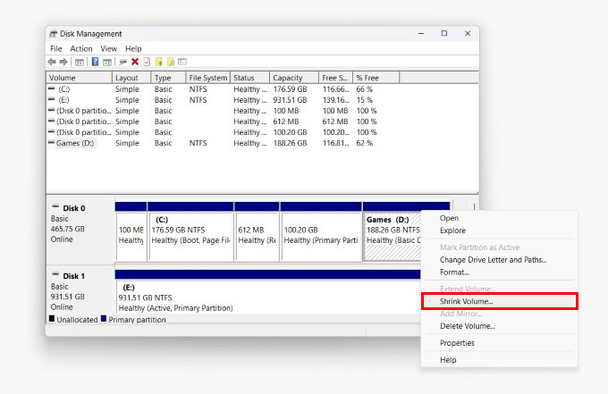Open the View menu
The image size is (608, 394).
click(x=108, y=48)
